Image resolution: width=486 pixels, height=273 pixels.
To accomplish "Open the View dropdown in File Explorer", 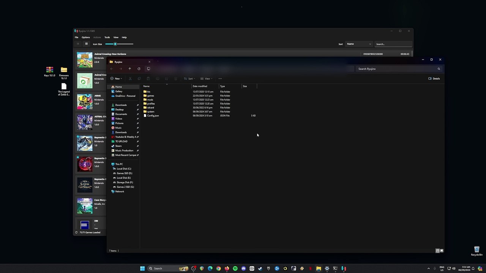I will point(206,78).
